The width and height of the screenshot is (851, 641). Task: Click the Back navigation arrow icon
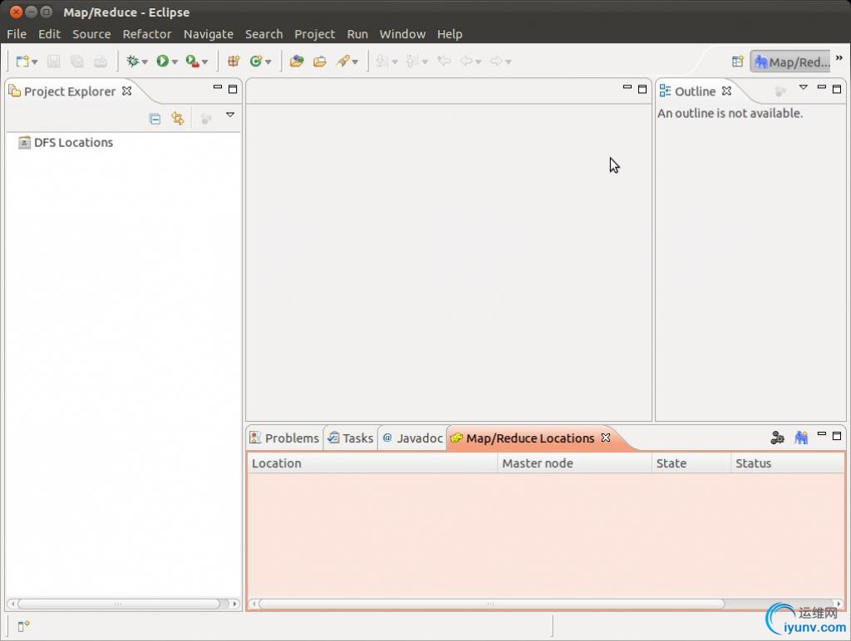pyautogui.click(x=466, y=61)
